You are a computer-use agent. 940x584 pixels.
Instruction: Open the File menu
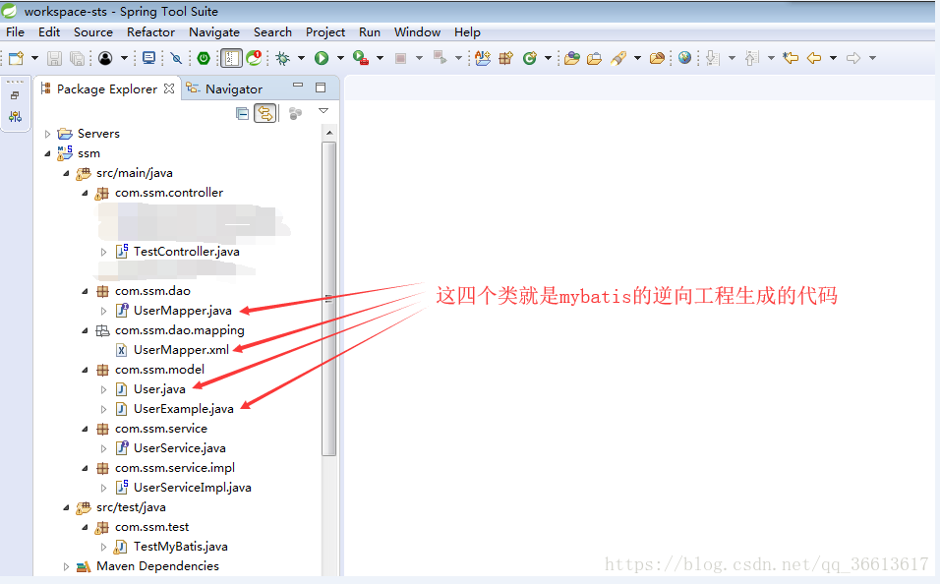(x=15, y=32)
